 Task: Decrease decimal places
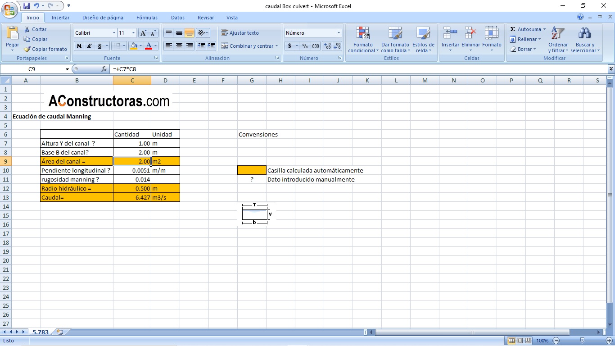(x=337, y=46)
